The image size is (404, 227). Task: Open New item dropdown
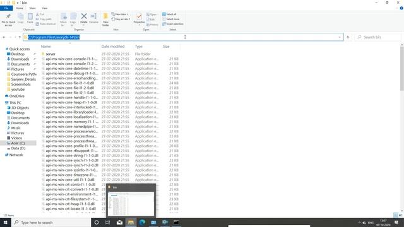pos(120,14)
